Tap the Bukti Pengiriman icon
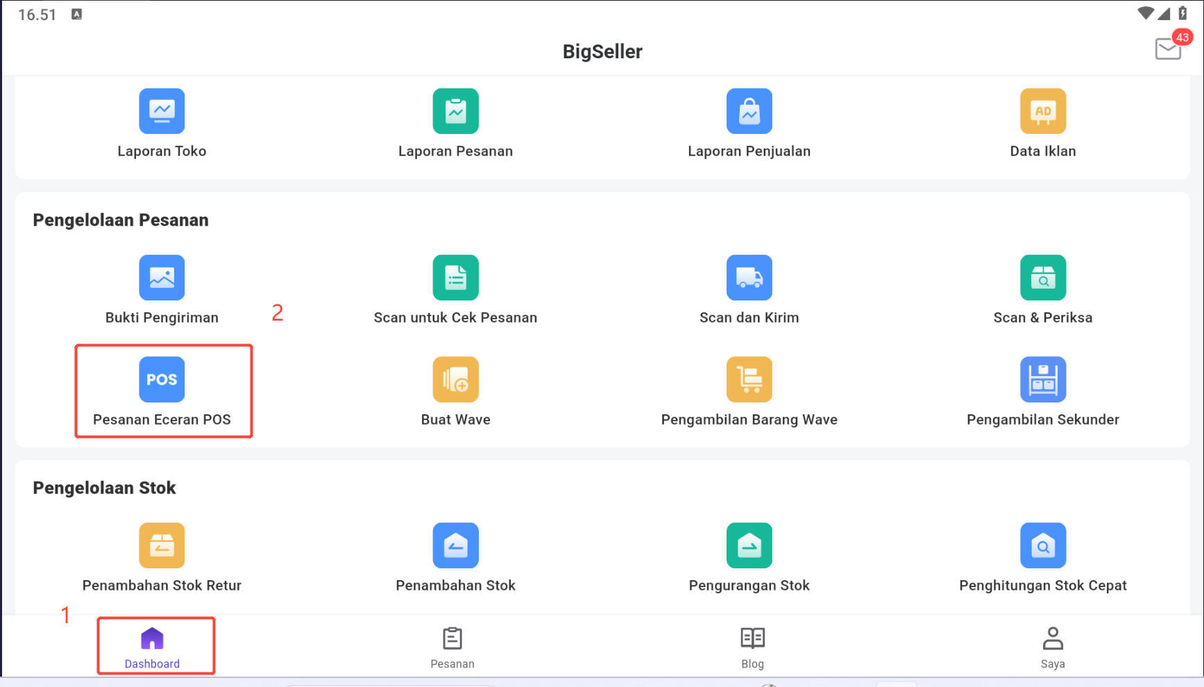The image size is (1204, 687). (x=162, y=278)
